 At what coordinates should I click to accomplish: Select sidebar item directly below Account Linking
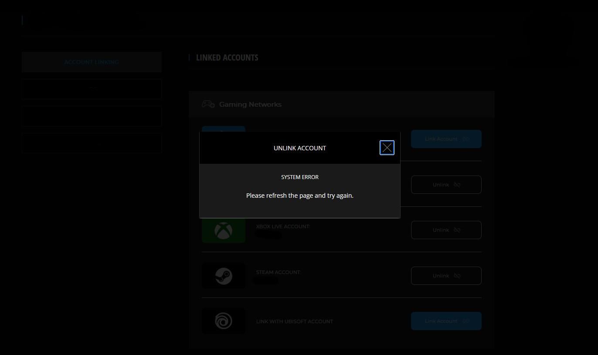92,89
